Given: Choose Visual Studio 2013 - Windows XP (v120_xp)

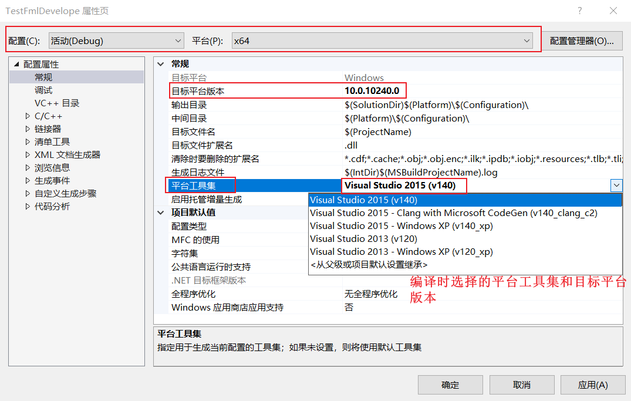Looking at the screenshot, I should pyautogui.click(x=465, y=252).
